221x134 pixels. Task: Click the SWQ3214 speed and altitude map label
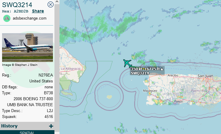(147, 71)
